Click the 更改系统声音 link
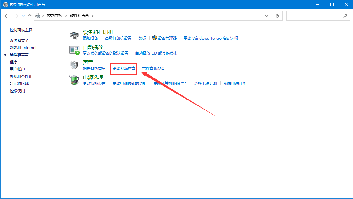Viewport: 353px width, 199px height. tap(124, 68)
